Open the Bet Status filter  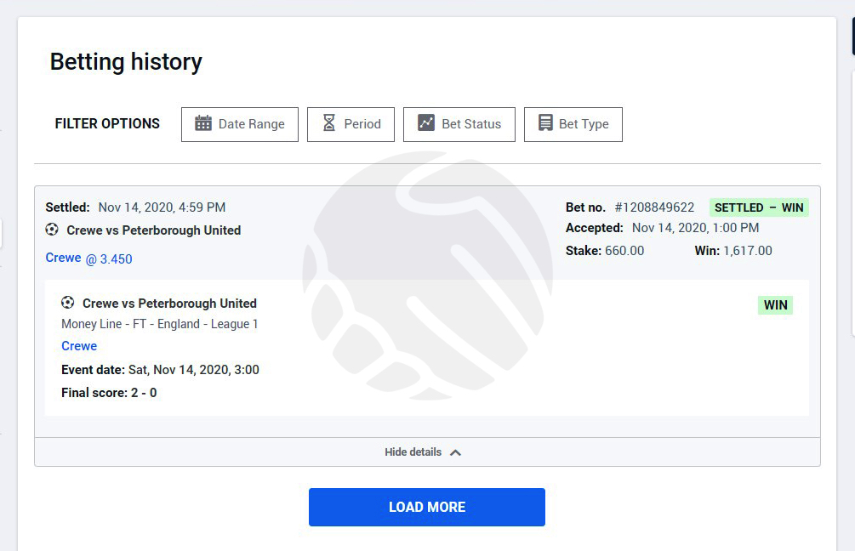(459, 124)
